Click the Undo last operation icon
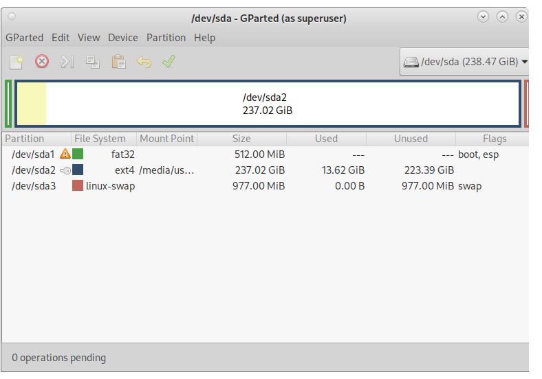Viewport: 542px width, 379px height. (143, 62)
